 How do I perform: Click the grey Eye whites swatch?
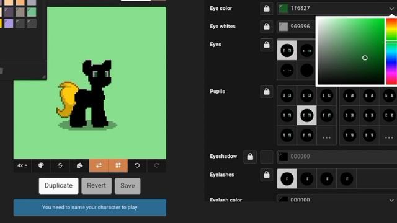[x=283, y=27]
